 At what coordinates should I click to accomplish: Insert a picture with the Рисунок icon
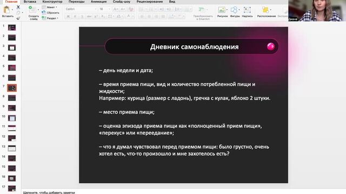tap(222, 10)
